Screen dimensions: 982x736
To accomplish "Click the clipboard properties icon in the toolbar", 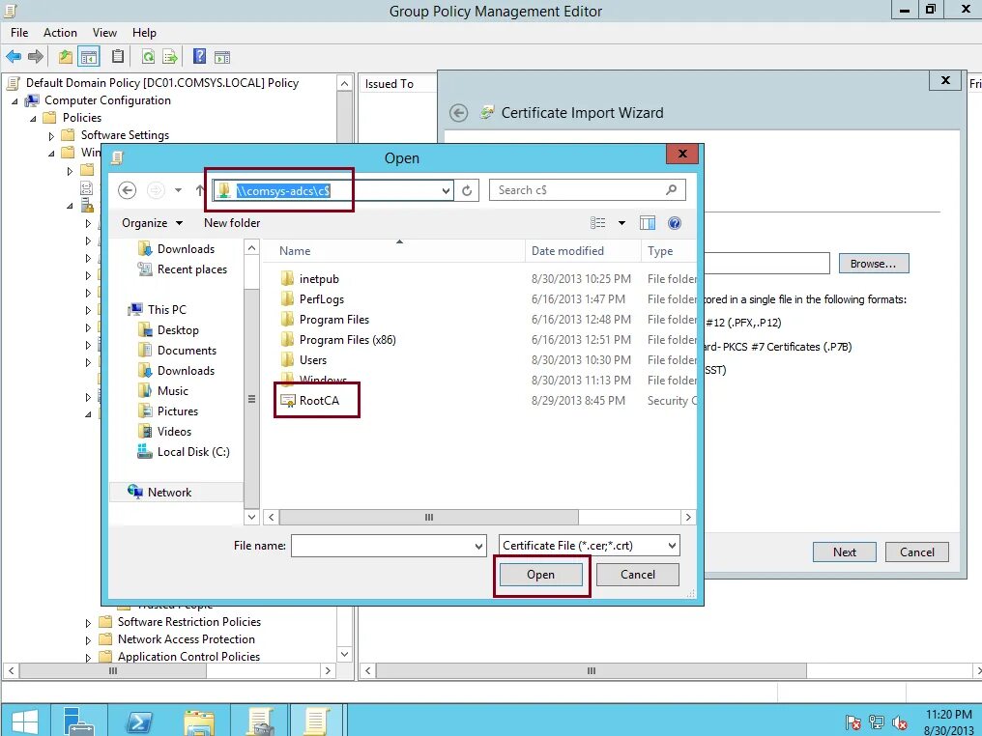I will click(117, 56).
